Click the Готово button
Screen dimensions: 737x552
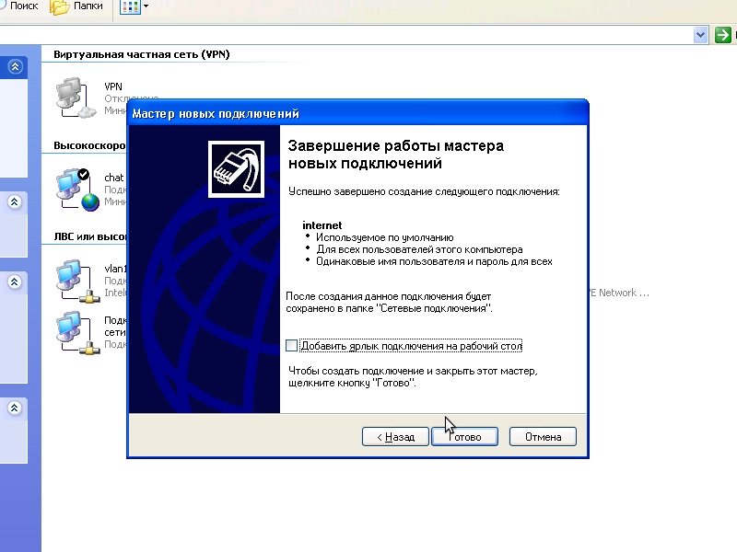point(464,436)
